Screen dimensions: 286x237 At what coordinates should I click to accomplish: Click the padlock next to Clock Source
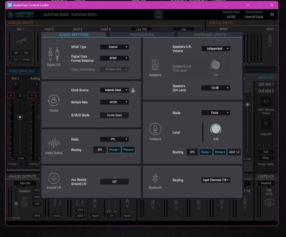(x=133, y=90)
